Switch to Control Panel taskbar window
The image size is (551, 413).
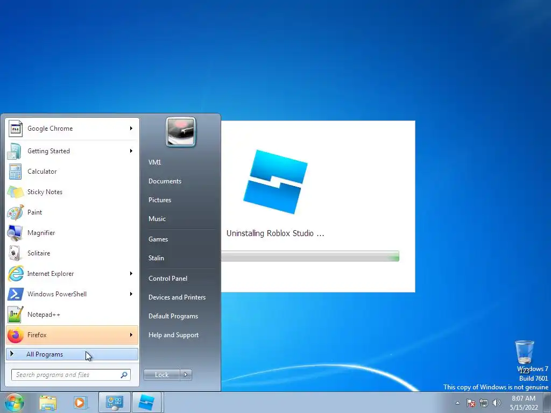coord(114,402)
